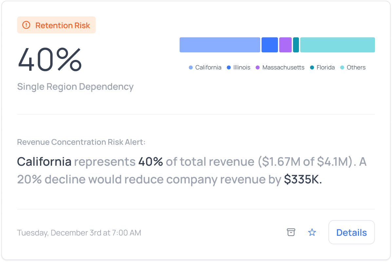Open the Details button
This screenshot has width=392, height=262.
point(351,232)
